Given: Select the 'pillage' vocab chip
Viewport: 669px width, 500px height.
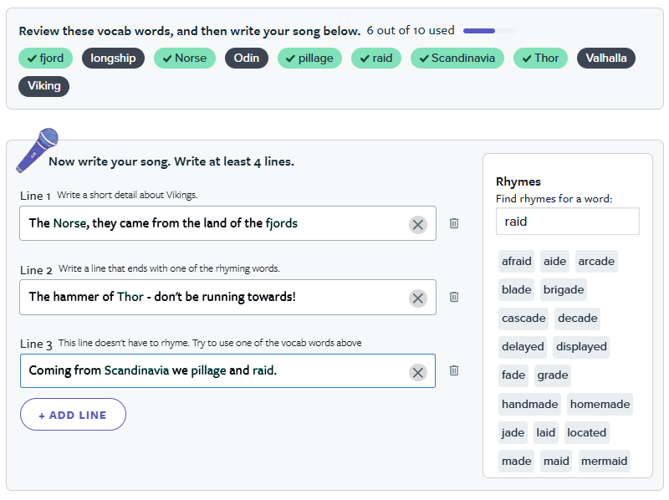Looking at the screenshot, I should pyautogui.click(x=309, y=58).
